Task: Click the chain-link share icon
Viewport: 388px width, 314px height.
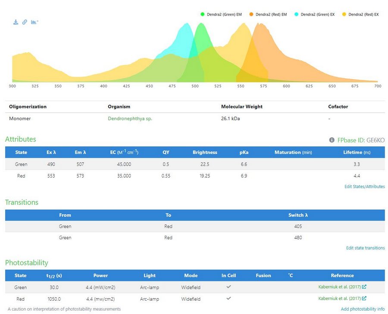Action: [x=25, y=22]
